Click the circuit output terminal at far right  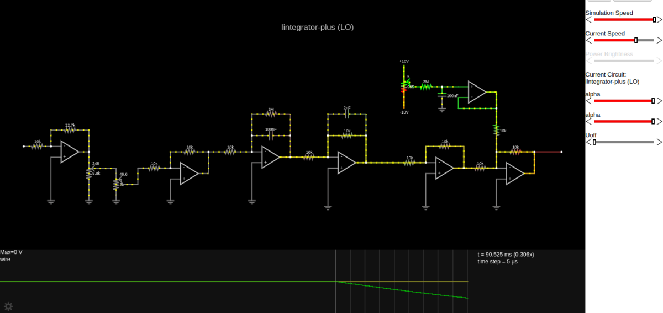click(561, 152)
